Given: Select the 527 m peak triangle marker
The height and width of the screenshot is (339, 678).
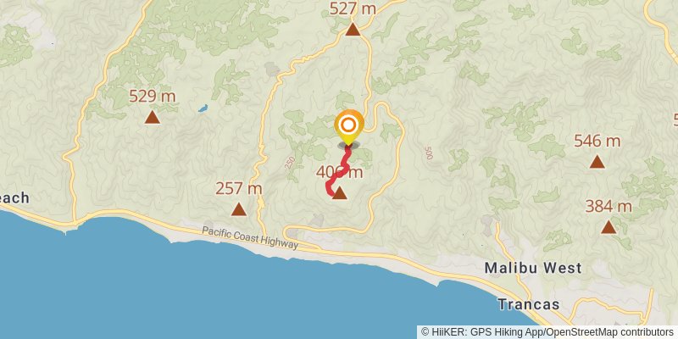Looking at the screenshot, I should [353, 30].
